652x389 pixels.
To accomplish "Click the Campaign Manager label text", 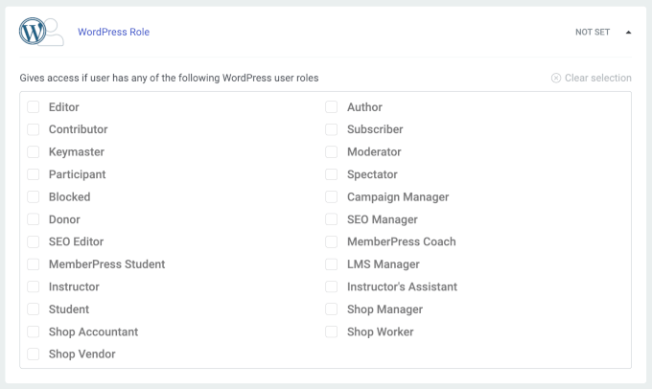I will (398, 197).
